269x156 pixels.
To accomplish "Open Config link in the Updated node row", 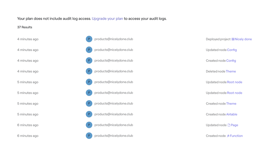I will click(232, 50).
